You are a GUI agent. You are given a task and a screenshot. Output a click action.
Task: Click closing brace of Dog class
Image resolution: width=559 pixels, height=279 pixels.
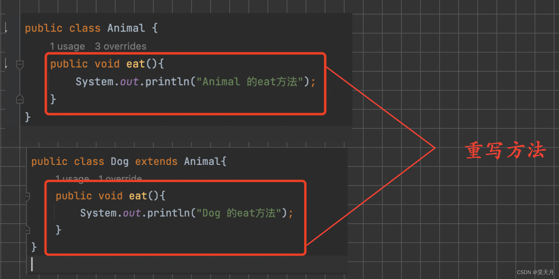coord(34,246)
